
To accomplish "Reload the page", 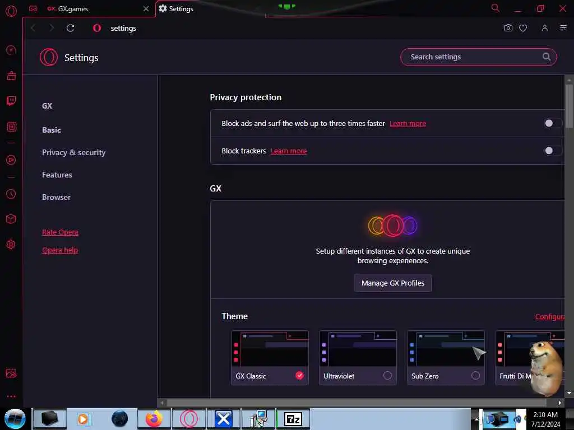I will pyautogui.click(x=71, y=28).
